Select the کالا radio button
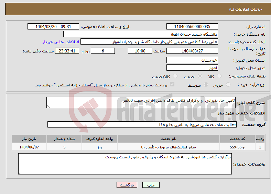271x194 pixels. (x=219, y=76)
